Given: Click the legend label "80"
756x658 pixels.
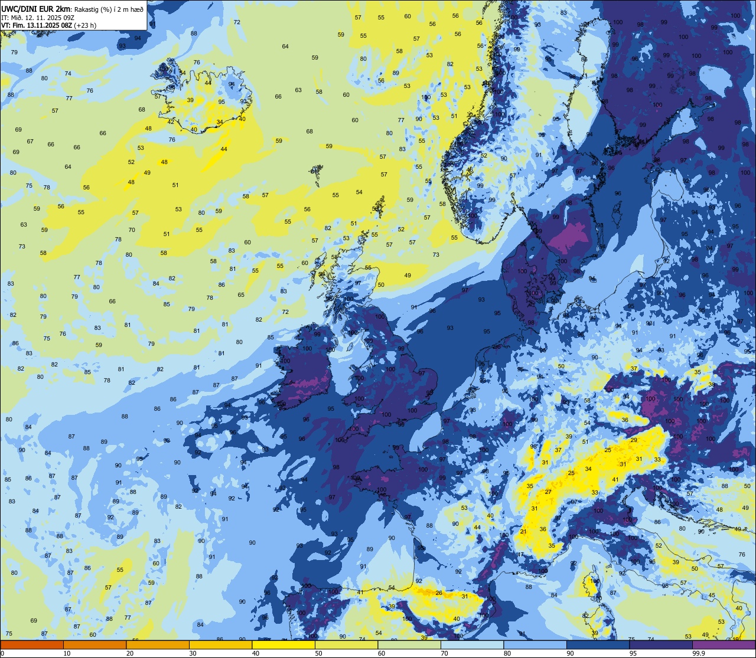Looking at the screenshot, I should 507,653.
